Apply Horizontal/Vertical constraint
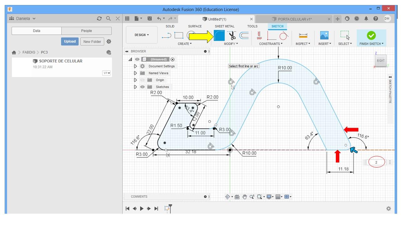This screenshot has width=401, height=225. [259, 35]
